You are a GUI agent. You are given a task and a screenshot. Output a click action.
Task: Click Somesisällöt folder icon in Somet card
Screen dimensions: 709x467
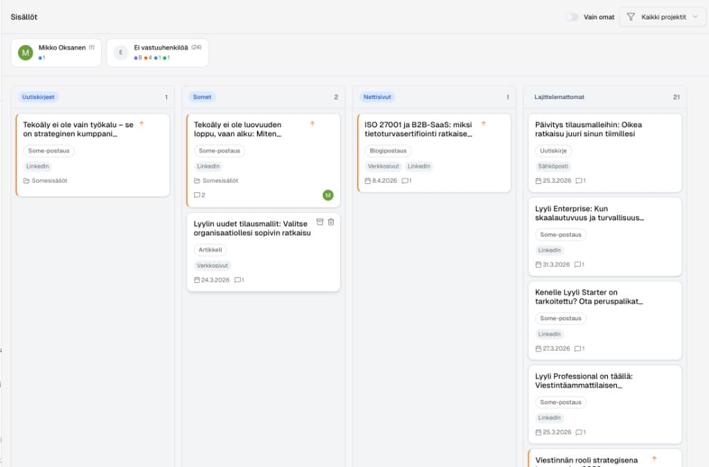click(197, 181)
